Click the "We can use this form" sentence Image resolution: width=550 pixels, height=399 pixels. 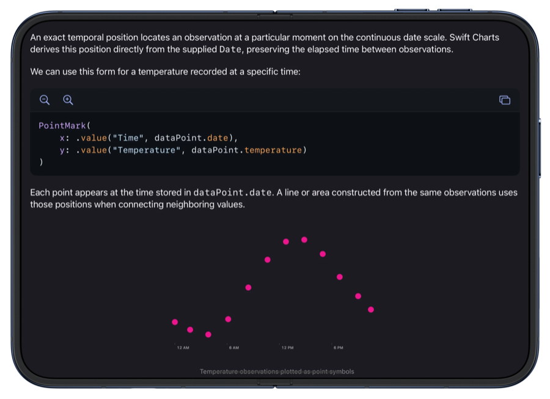pos(165,72)
